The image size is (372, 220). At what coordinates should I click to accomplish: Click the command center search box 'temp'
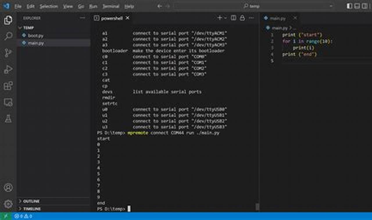251,6
